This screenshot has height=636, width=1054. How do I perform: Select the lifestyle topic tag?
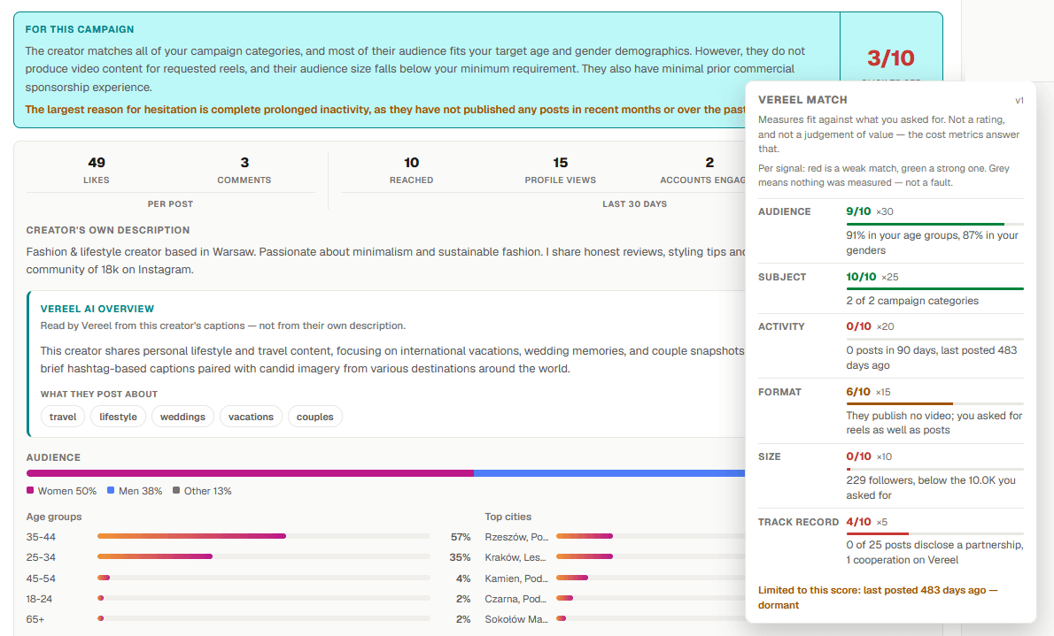(119, 417)
